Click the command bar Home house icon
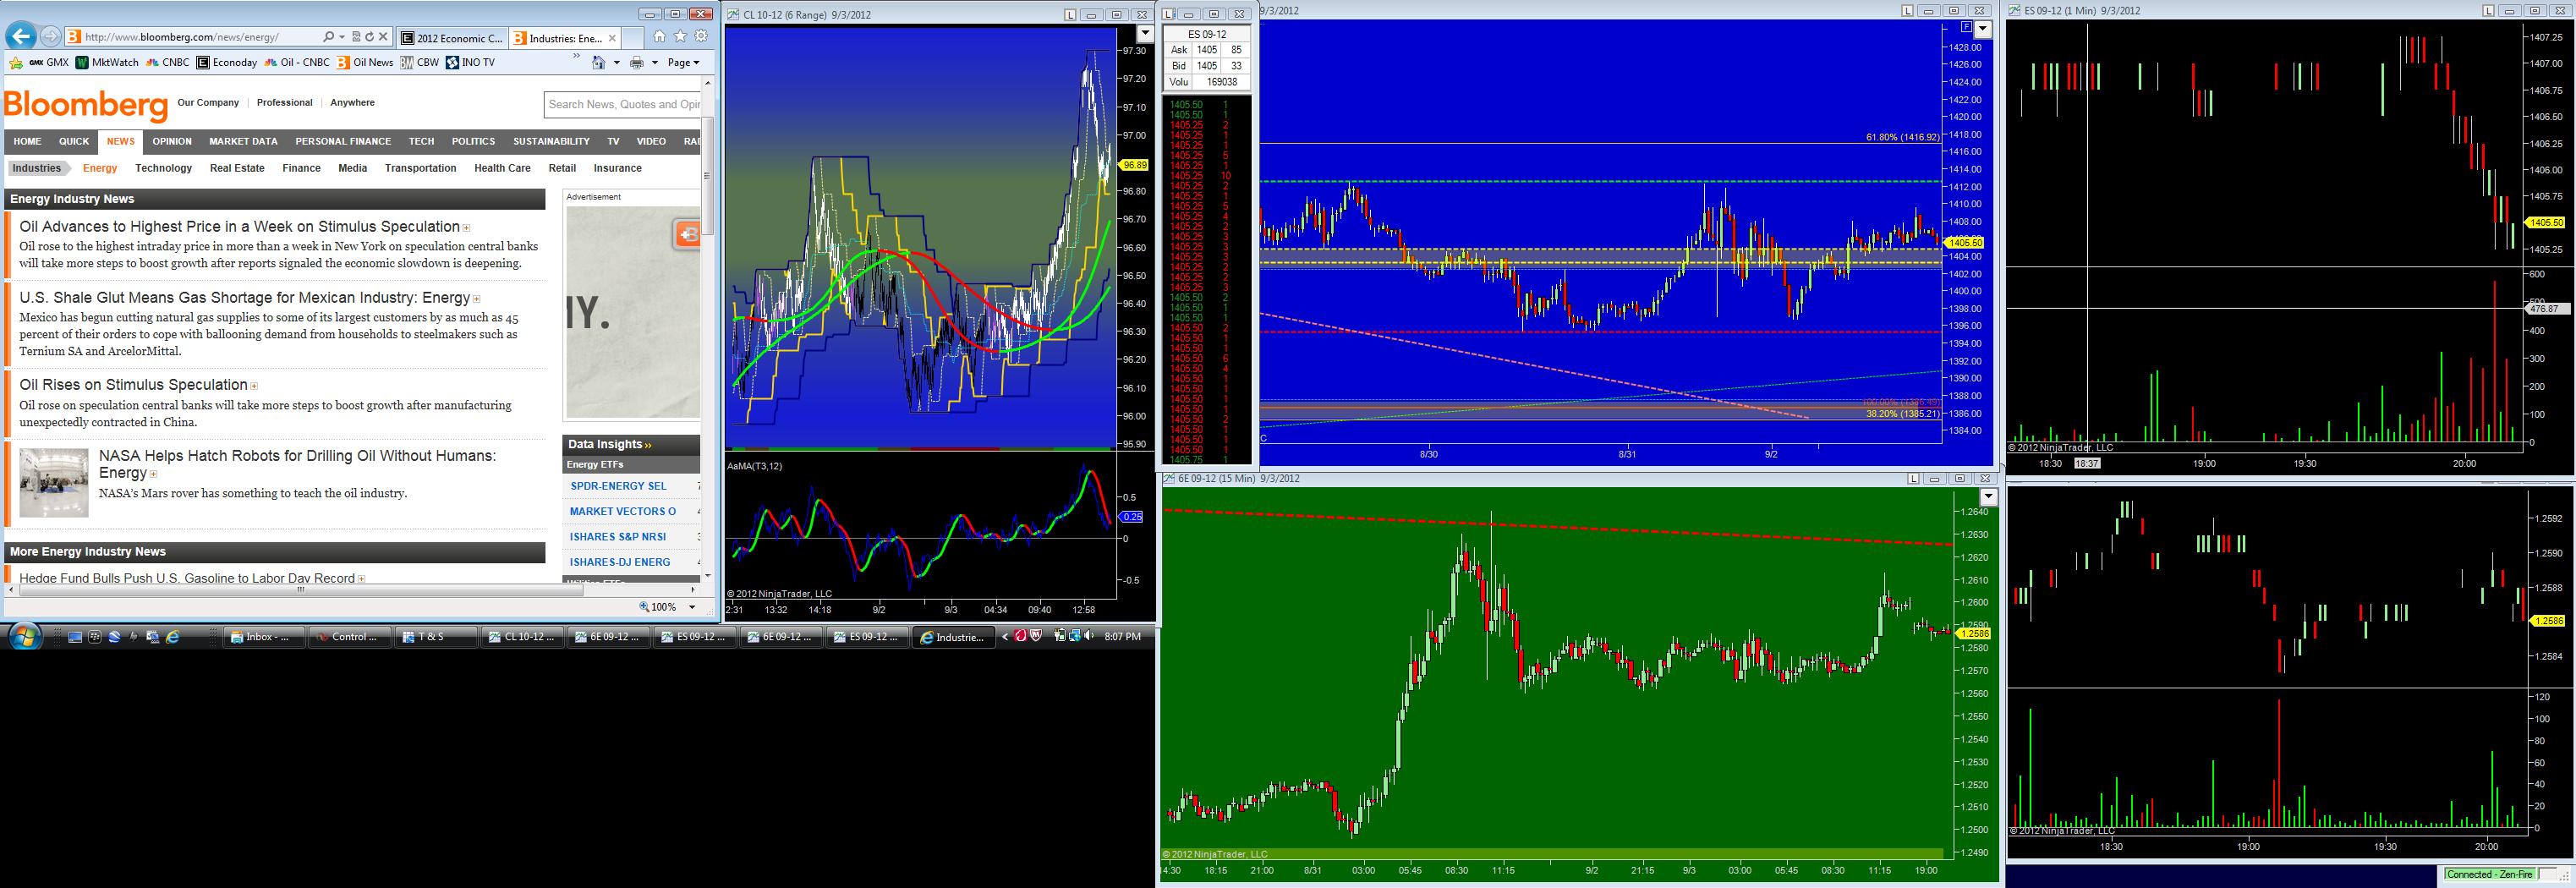The image size is (2576, 888). pyautogui.click(x=598, y=62)
